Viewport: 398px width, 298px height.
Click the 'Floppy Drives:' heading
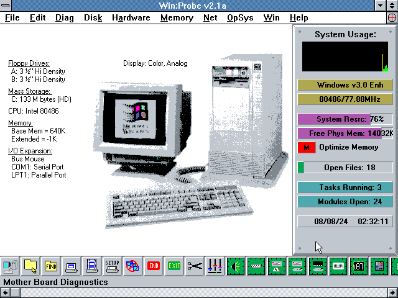point(29,63)
